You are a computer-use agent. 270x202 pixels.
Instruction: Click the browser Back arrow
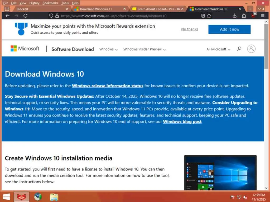pyautogui.click(x=7, y=16)
